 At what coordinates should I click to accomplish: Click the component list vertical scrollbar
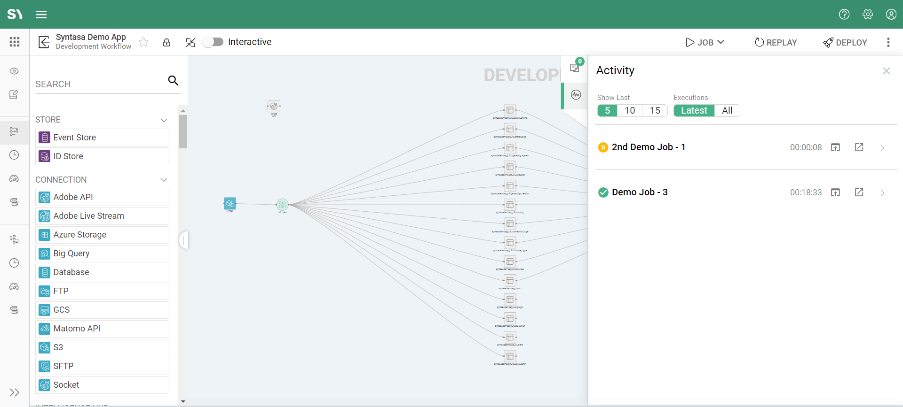(183, 132)
